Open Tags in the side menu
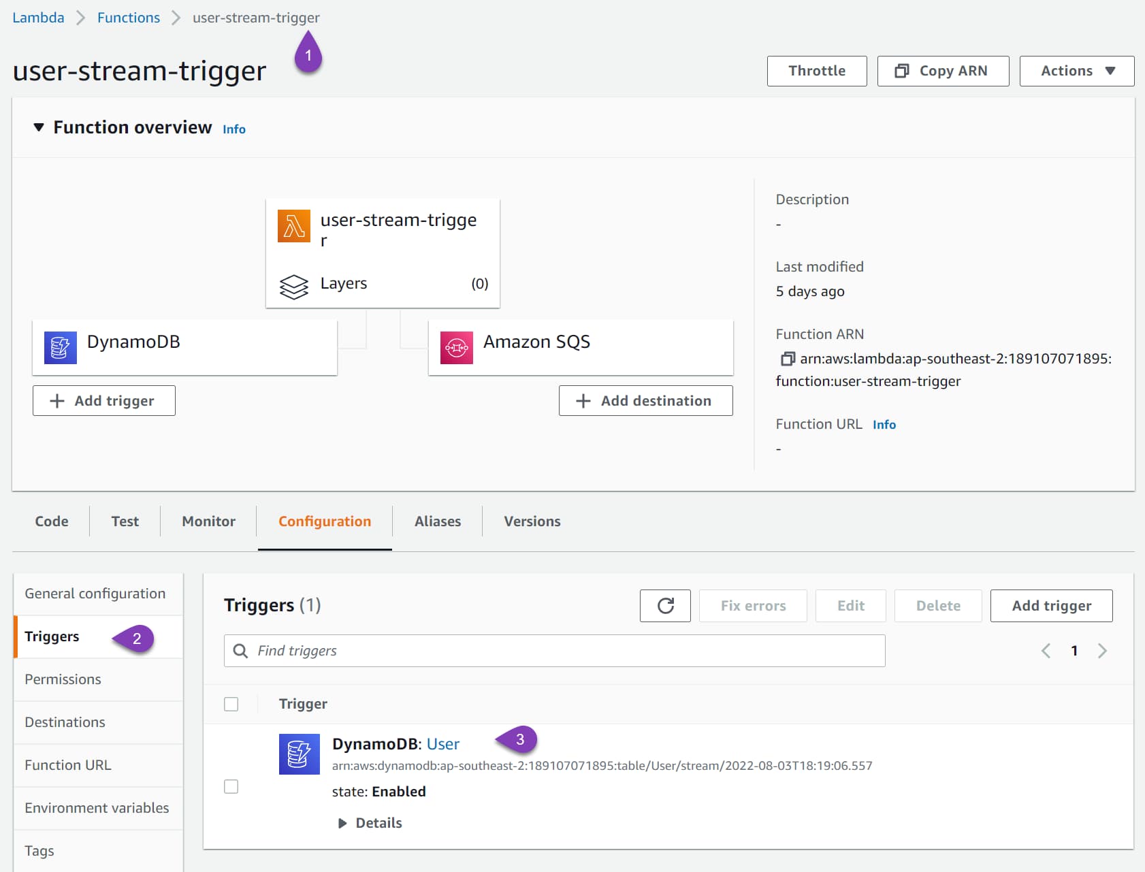 (x=98, y=851)
